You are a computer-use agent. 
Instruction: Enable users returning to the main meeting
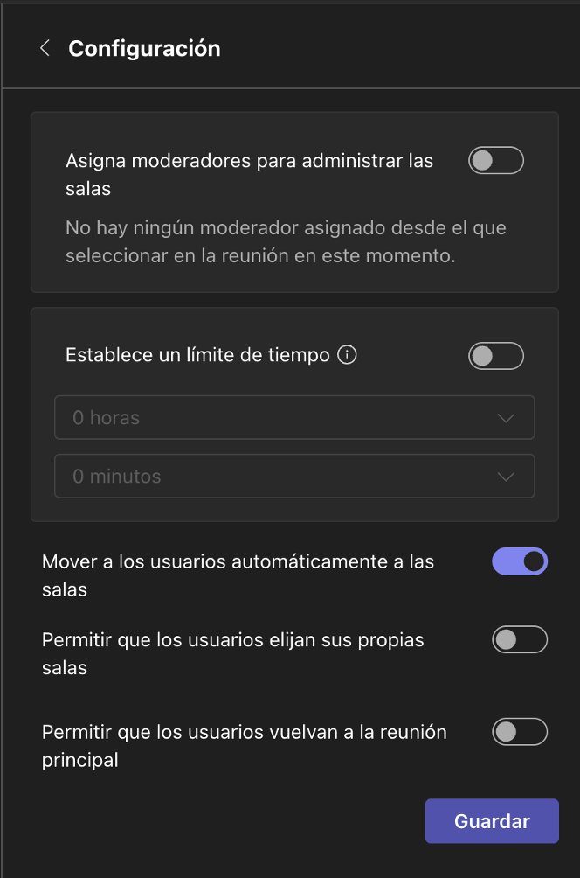point(520,732)
